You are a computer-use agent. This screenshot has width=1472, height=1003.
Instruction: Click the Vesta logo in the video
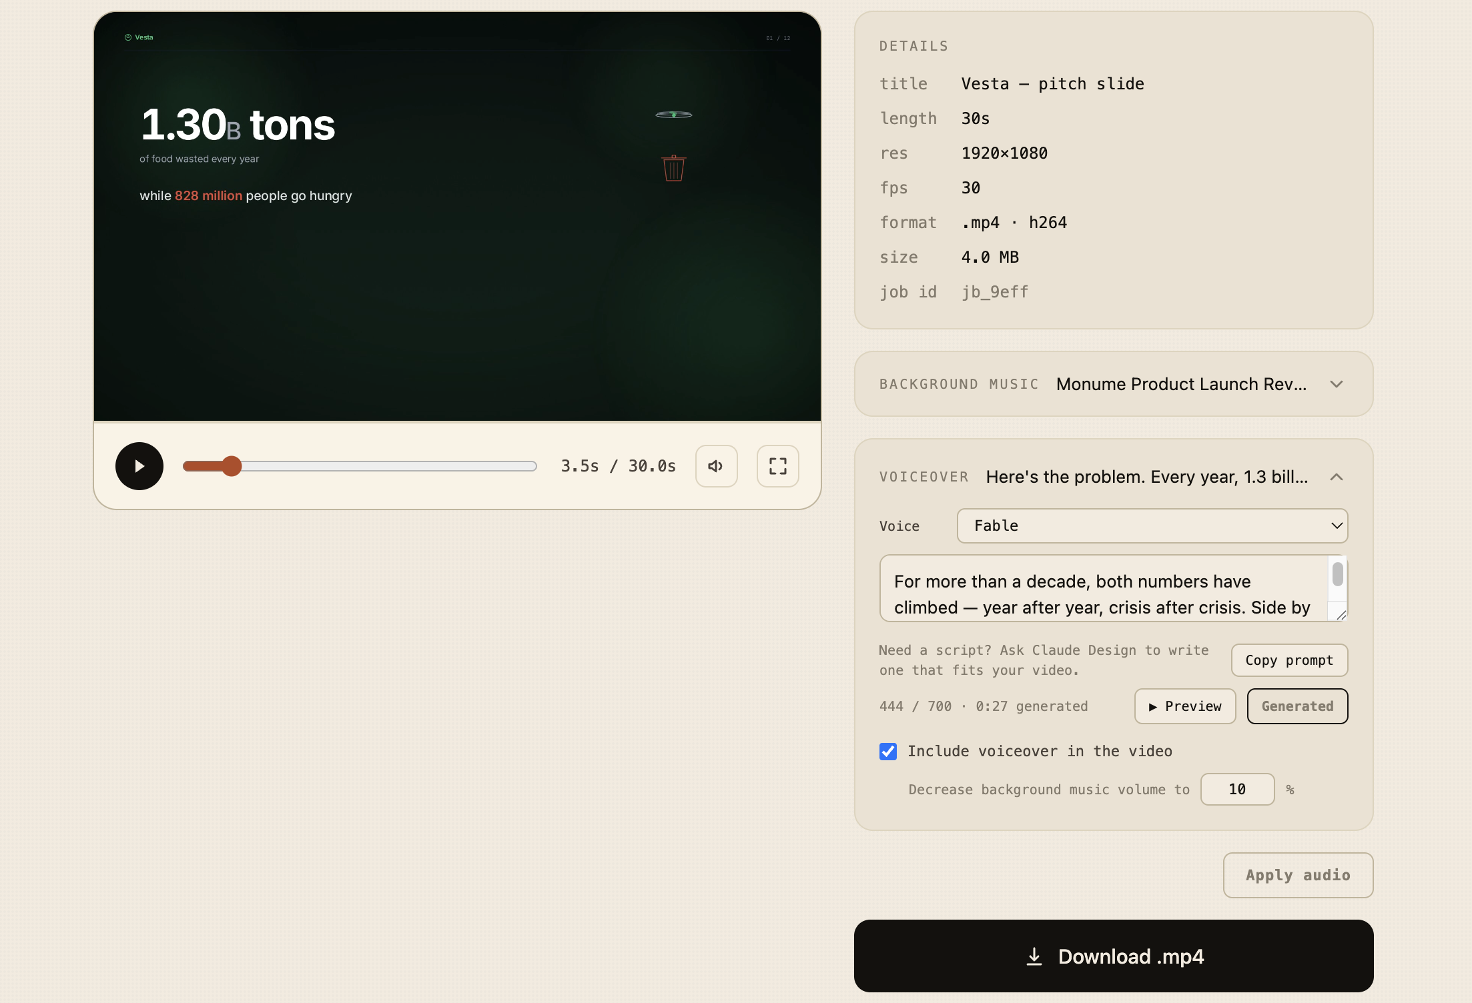pos(139,37)
